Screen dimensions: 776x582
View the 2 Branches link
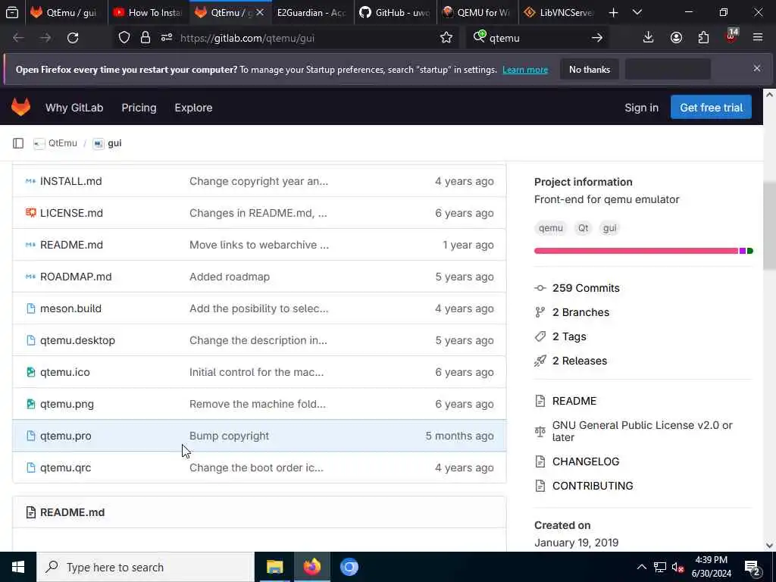(x=580, y=312)
